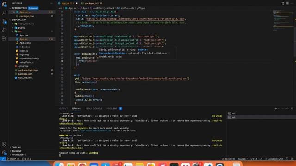The height and width of the screenshot is (166, 296).
Task: Follow the earthquake.usgs.gov geojson URL link
Action: pos(135,79)
